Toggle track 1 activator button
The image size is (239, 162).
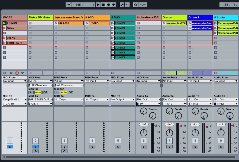pos(10,141)
